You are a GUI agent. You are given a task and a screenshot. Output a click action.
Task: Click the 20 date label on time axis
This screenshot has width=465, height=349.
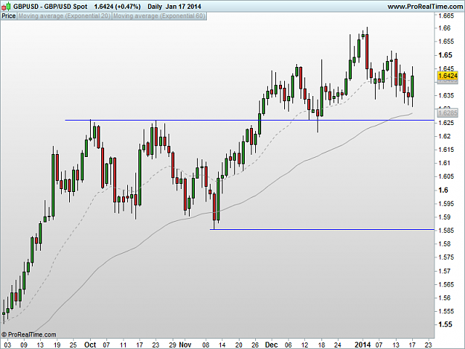click(x=239, y=345)
